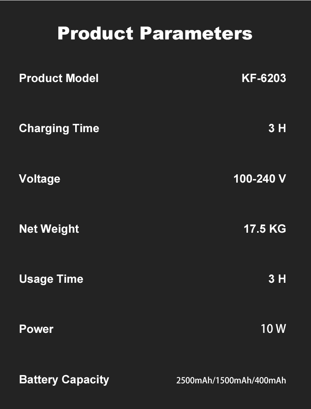311x409 pixels.
Task: Select the Usage Time label
Action: click(51, 279)
